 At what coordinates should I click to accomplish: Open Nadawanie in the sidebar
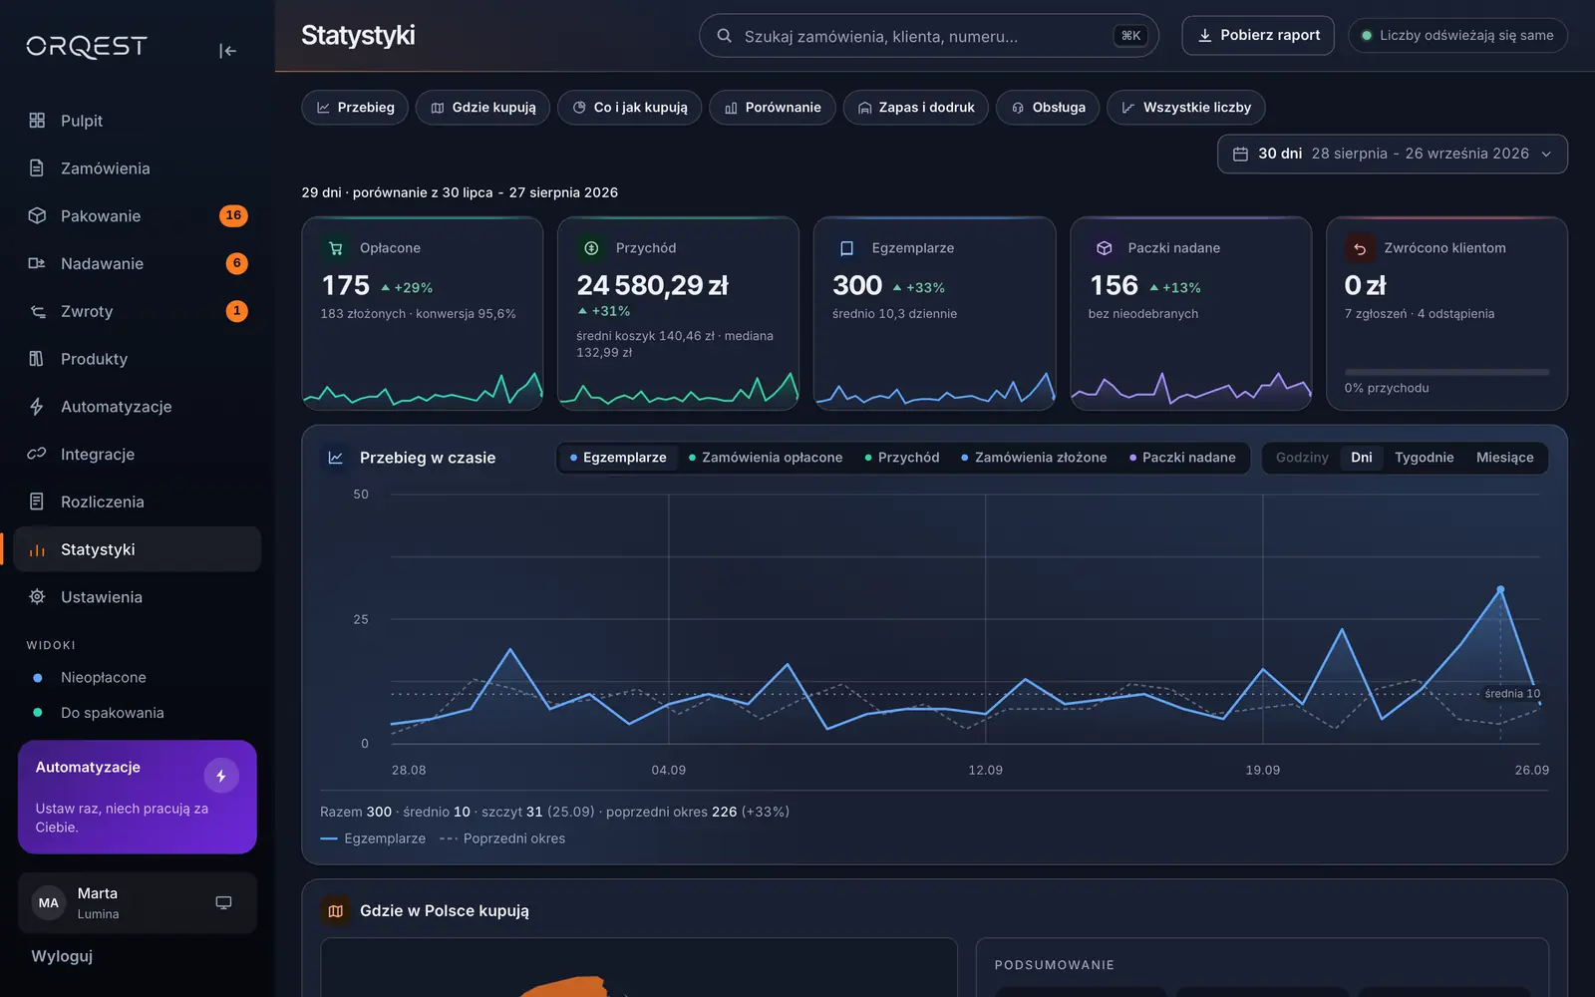(x=138, y=263)
